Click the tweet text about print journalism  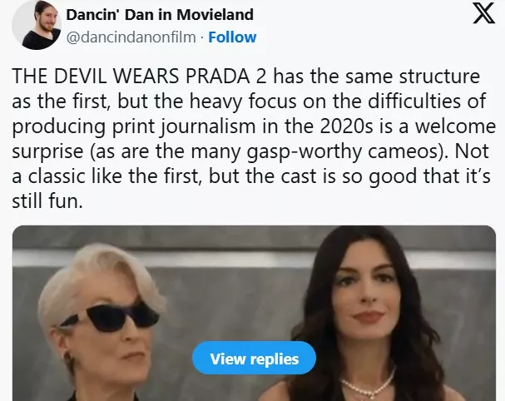[x=254, y=138]
